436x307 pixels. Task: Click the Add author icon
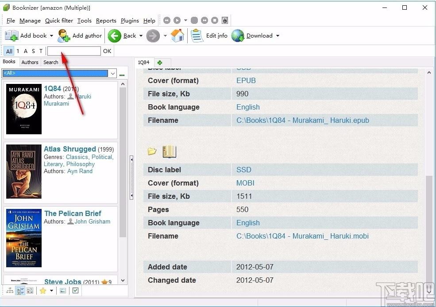64,36
